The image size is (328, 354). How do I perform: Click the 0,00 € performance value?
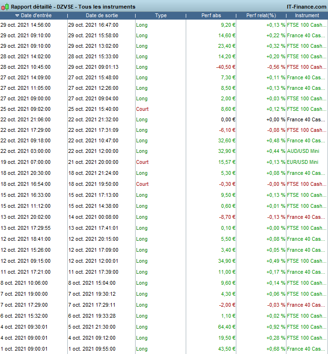pyautogui.click(x=228, y=119)
